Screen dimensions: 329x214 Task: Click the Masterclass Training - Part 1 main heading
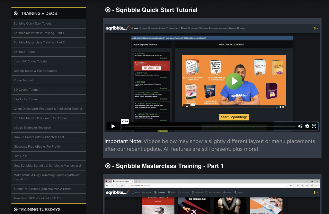click(170, 166)
